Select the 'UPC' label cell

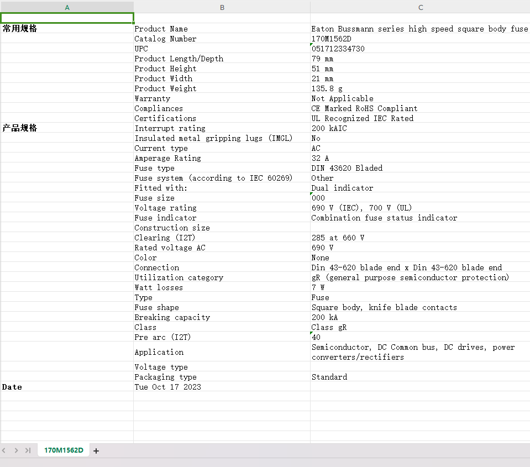pos(222,48)
